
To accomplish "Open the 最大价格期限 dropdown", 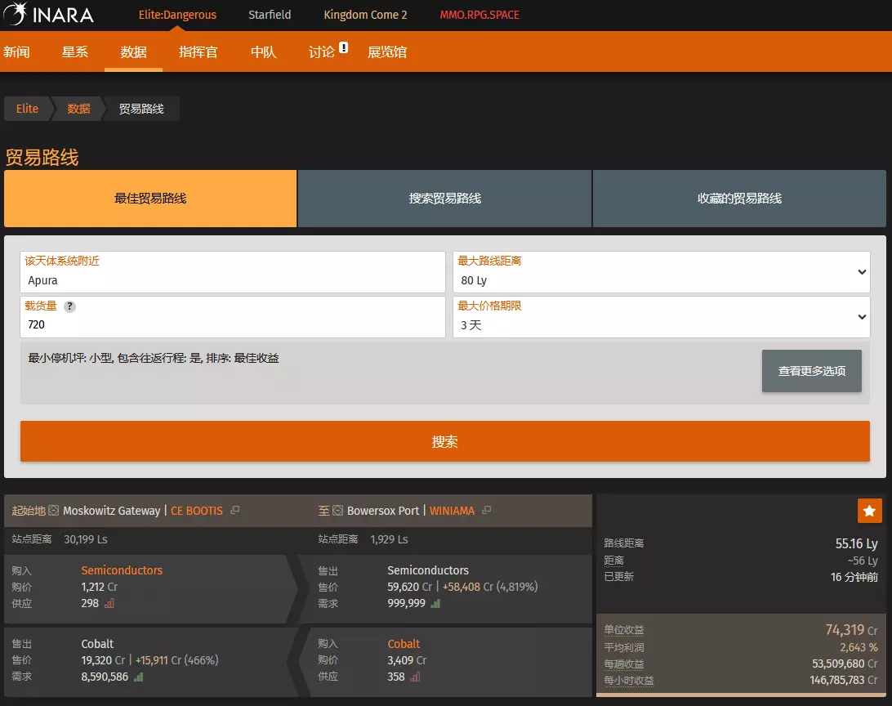I will coord(661,317).
